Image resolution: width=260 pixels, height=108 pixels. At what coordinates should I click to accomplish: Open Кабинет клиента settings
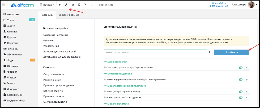point(53,91)
